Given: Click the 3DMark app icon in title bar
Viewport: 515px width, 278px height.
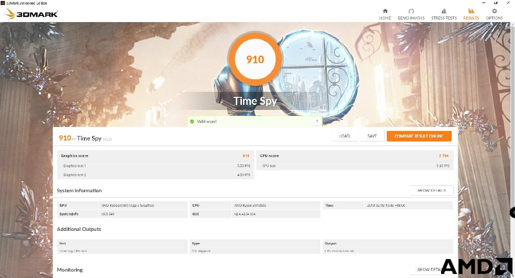Looking at the screenshot, I should pyautogui.click(x=3, y=3).
